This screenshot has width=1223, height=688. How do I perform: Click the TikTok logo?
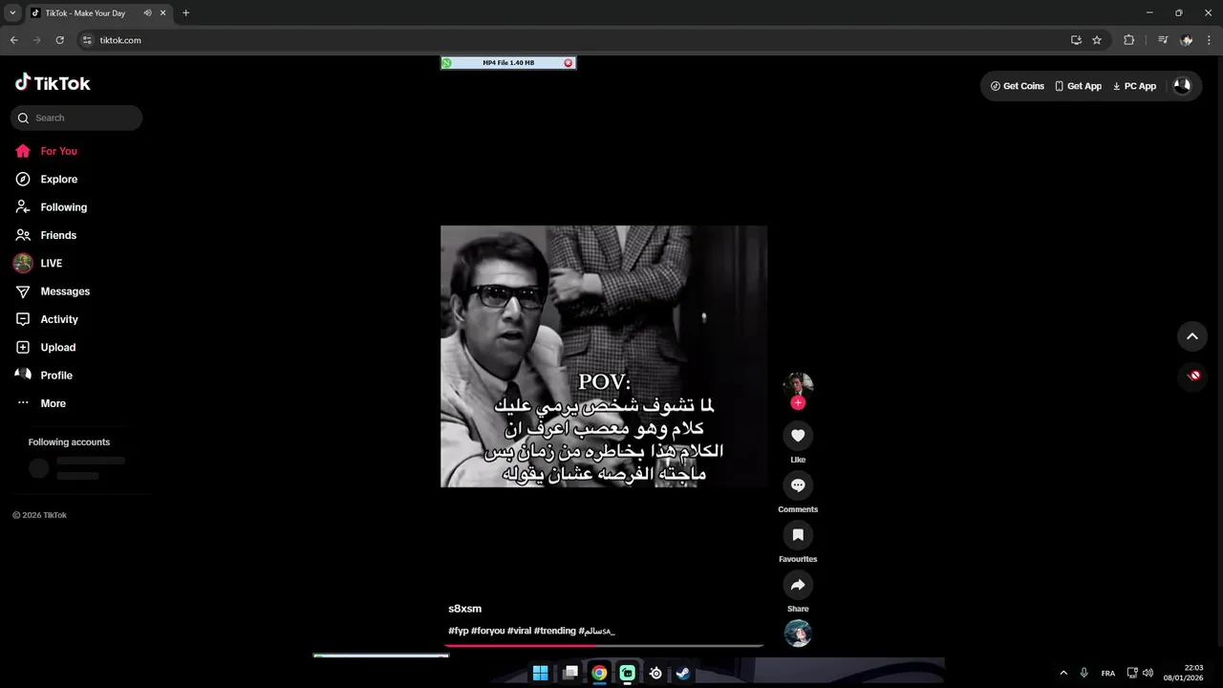[x=53, y=83]
